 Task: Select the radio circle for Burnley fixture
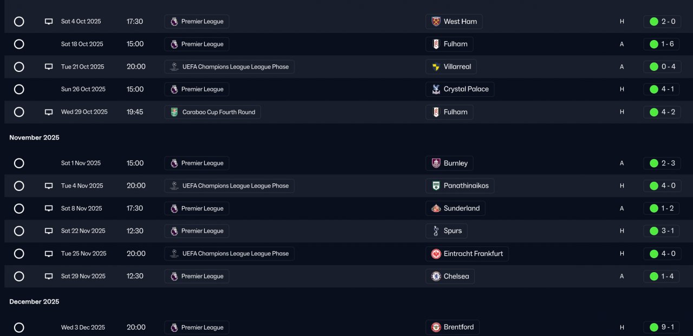[19, 163]
